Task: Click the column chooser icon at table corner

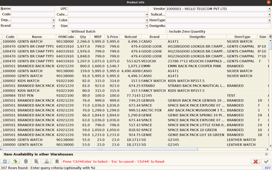Action: click(270, 37)
